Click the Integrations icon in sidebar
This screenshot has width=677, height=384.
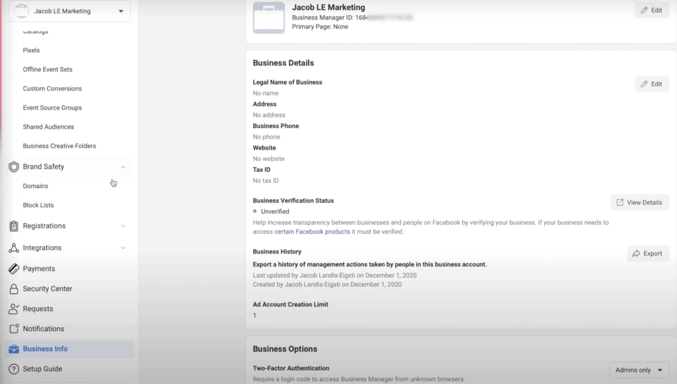[14, 248]
